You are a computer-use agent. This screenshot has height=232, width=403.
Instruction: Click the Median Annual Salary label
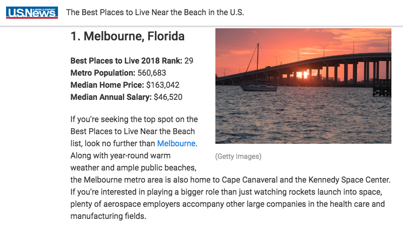pyautogui.click(x=111, y=97)
